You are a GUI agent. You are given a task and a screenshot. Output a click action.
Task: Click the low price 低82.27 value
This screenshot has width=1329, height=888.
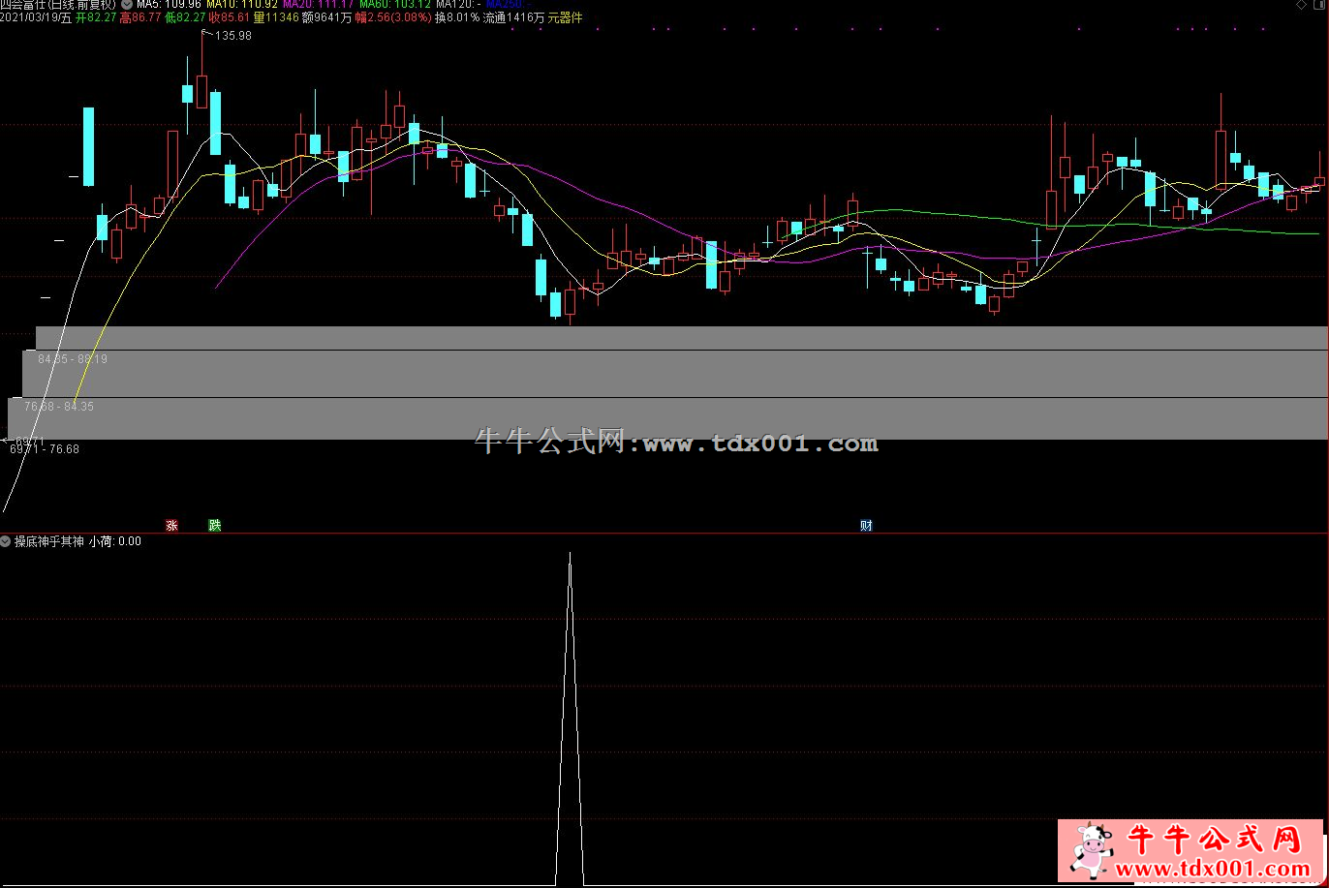[185, 17]
